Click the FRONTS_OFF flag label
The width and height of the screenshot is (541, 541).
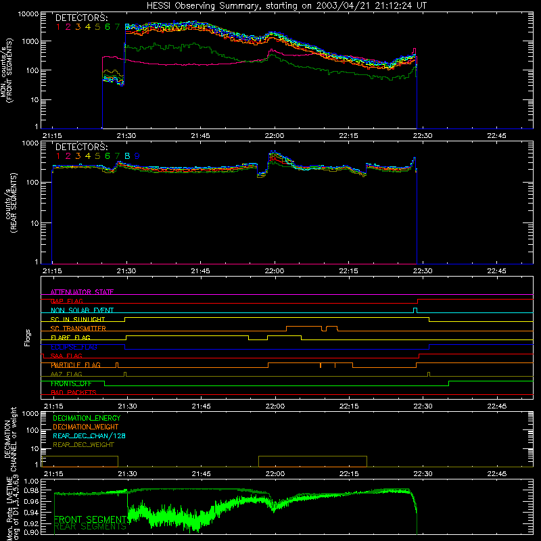click(71, 383)
